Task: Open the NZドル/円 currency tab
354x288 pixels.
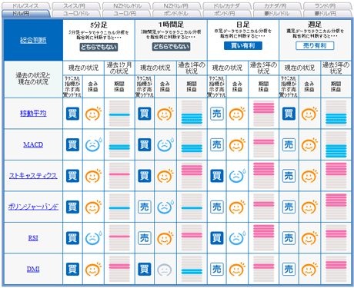Action: 176,6
